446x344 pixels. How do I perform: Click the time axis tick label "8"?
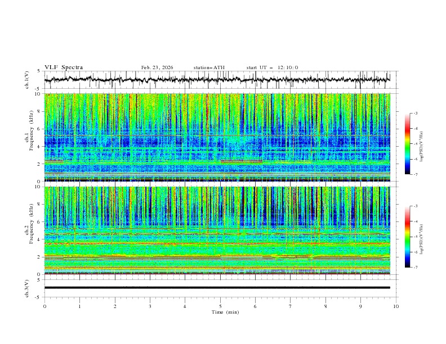tap(325, 306)
